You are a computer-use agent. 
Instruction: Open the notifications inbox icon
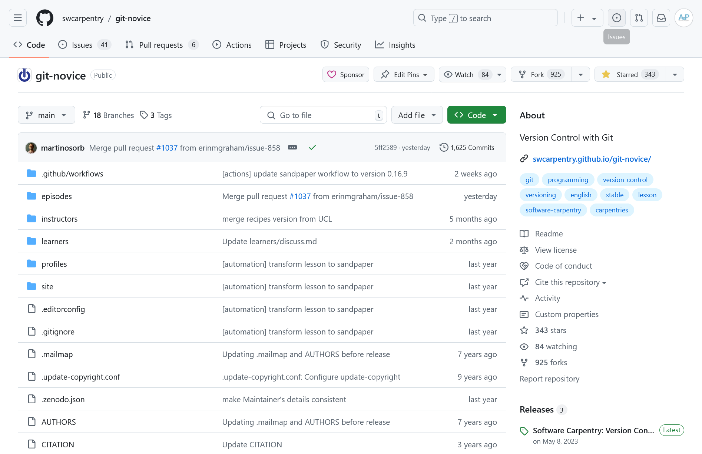661,18
